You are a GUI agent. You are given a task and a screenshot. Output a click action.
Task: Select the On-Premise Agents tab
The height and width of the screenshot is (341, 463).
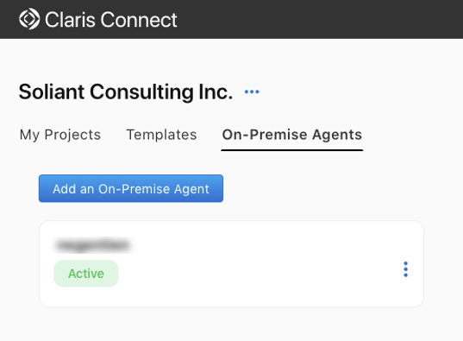tap(292, 135)
